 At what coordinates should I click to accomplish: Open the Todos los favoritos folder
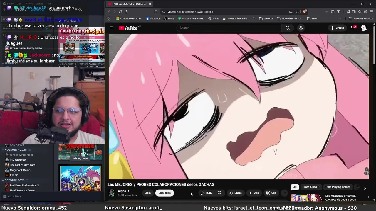(361, 18)
